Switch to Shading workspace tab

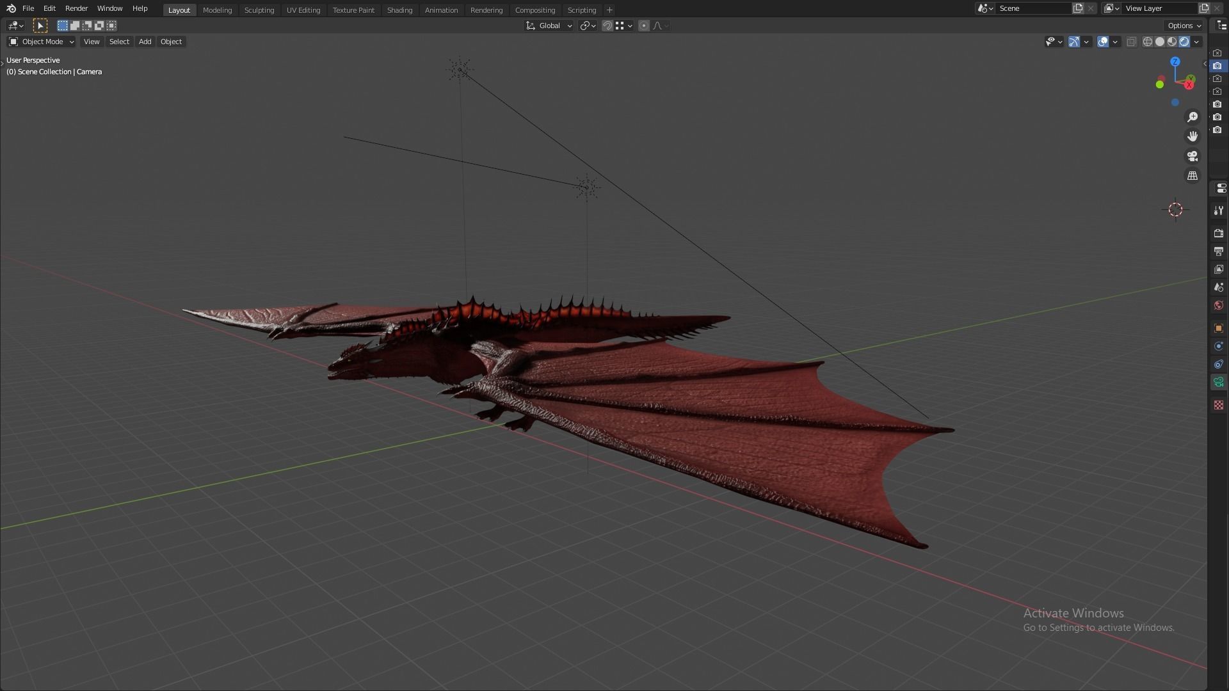[x=399, y=10]
